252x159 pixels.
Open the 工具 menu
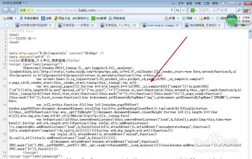pyautogui.click(x=207, y=3)
